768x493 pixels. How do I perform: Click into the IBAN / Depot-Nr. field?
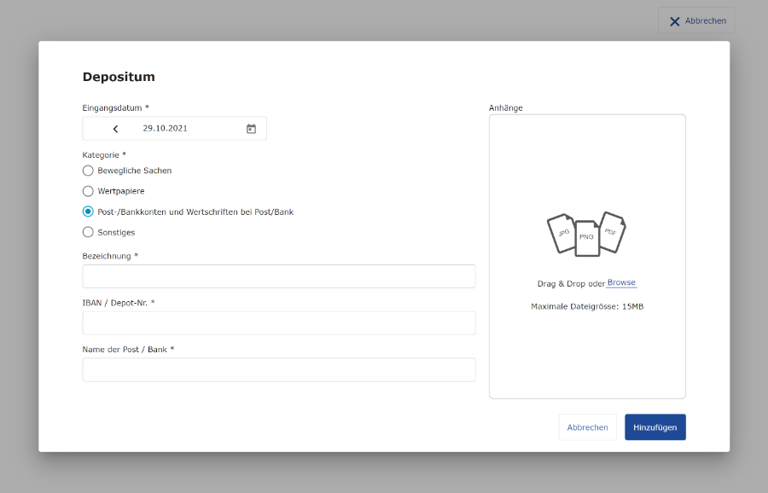click(279, 323)
